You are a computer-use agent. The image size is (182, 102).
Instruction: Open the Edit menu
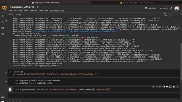pyautogui.click(x=15, y=10)
